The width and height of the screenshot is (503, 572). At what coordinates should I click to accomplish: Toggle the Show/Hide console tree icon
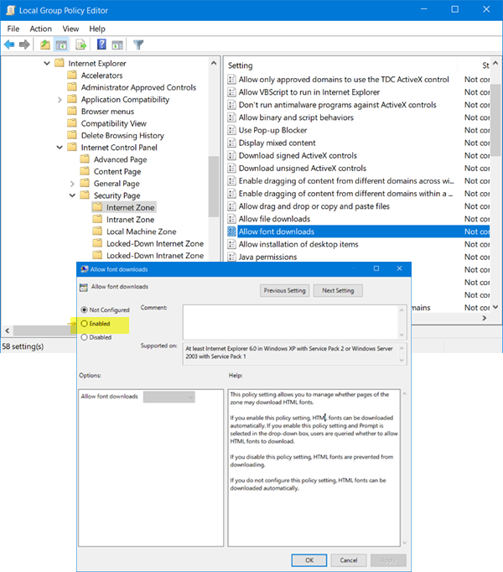pos(61,44)
